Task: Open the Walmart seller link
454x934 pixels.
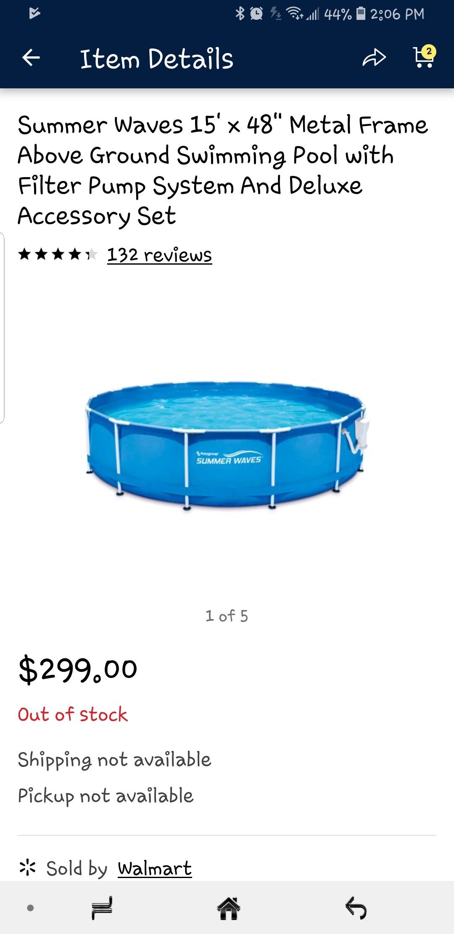Action: [x=155, y=868]
